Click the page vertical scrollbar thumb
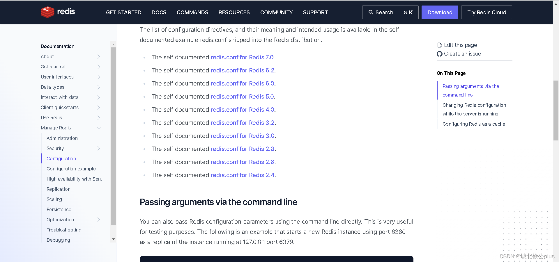This screenshot has width=559, height=262. 556,110
